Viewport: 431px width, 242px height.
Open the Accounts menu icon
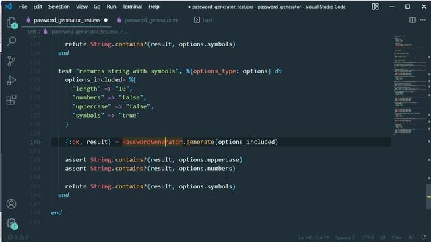click(11, 204)
